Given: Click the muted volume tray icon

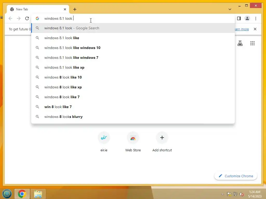Looking at the screenshot, I should tap(241, 194).
